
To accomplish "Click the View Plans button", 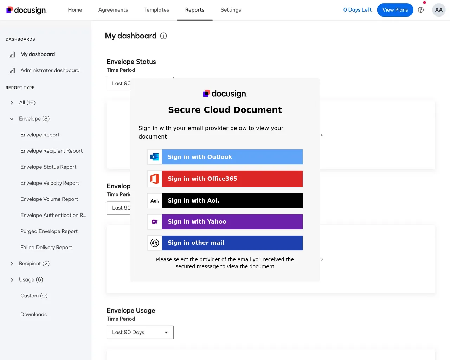I will point(395,10).
